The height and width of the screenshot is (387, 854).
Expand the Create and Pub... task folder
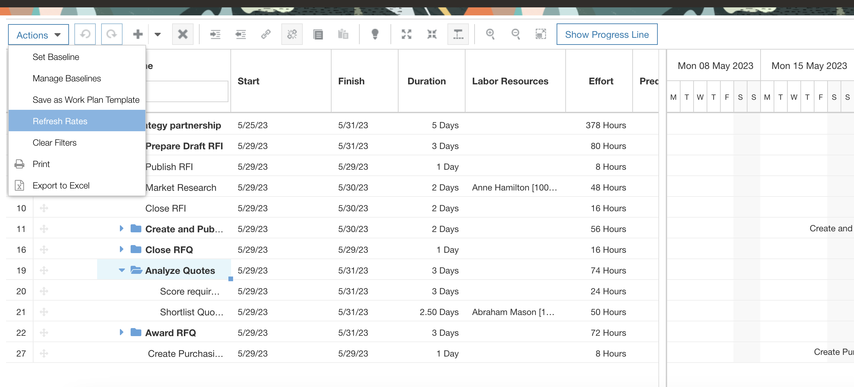pyautogui.click(x=122, y=229)
